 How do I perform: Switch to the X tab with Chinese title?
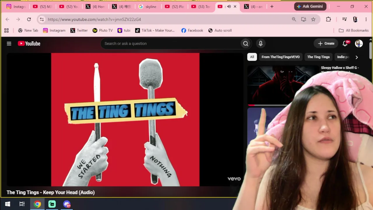[121, 6]
